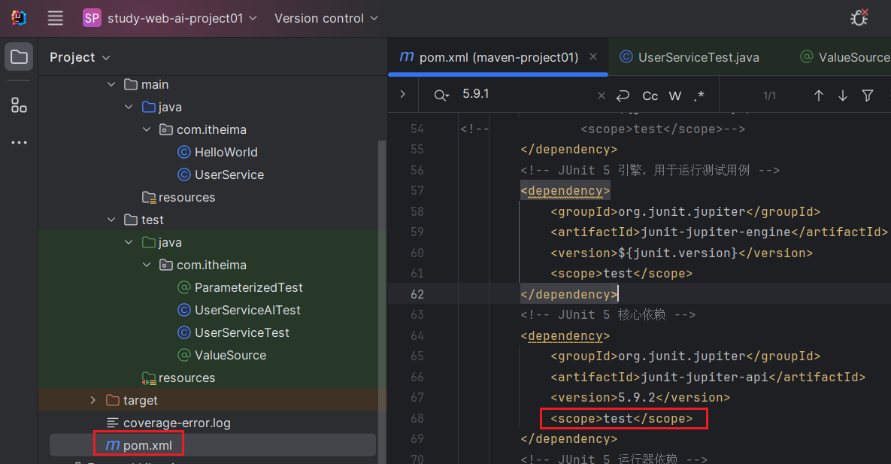Click line number 62 in gutter

point(417,294)
